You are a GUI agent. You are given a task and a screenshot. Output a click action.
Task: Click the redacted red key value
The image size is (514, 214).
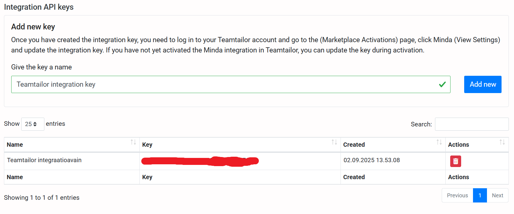point(200,161)
